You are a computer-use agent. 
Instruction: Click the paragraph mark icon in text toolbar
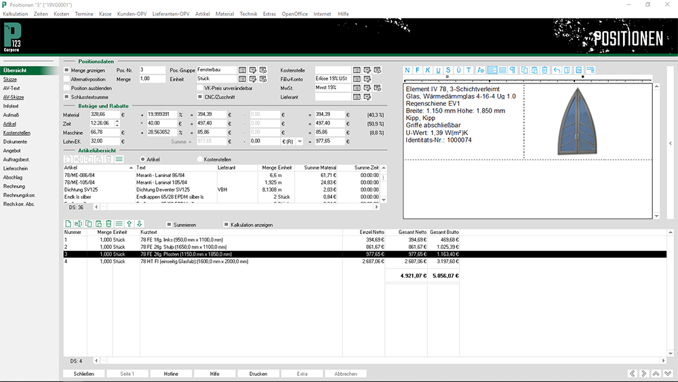coord(513,70)
